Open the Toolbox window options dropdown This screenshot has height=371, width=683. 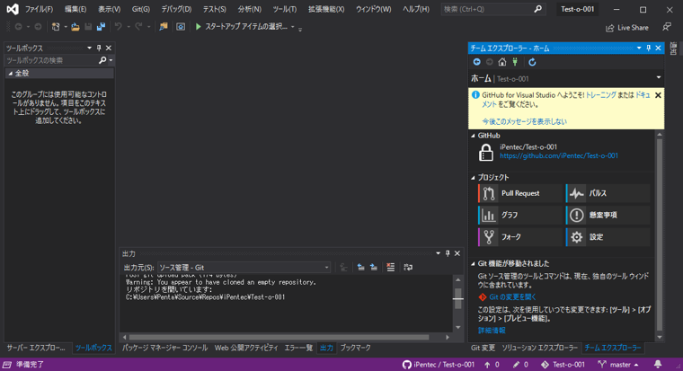pos(89,48)
